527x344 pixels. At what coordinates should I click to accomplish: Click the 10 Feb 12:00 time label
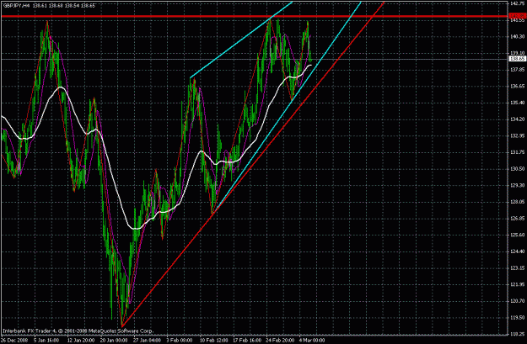click(214, 341)
